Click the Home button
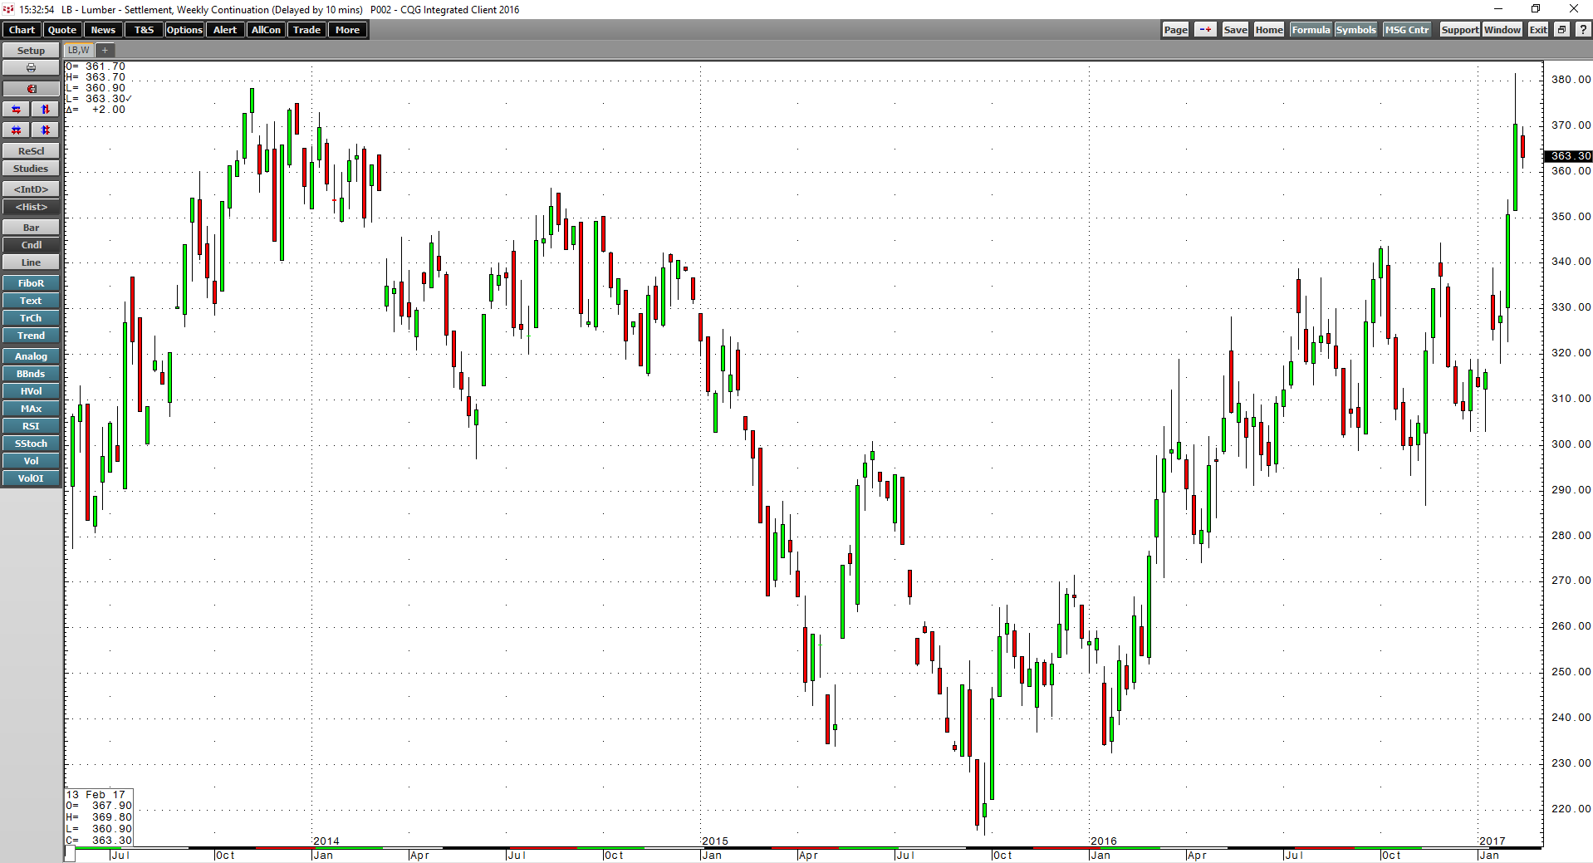 [1269, 30]
